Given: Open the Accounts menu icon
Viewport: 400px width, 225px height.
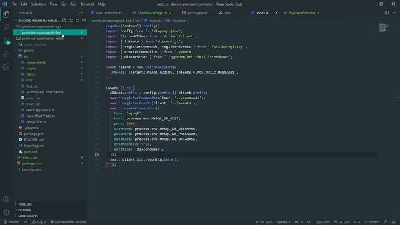Looking at the screenshot, I should click(x=6, y=199).
